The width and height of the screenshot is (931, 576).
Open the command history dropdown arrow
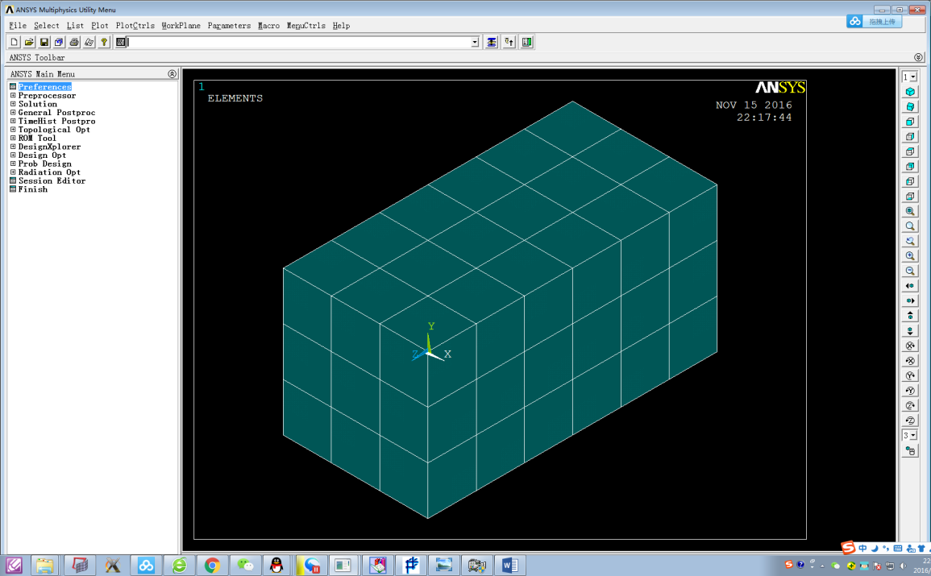(x=475, y=42)
